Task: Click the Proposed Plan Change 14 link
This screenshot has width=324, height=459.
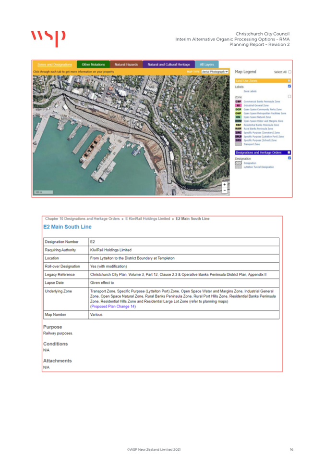Action: point(113,306)
